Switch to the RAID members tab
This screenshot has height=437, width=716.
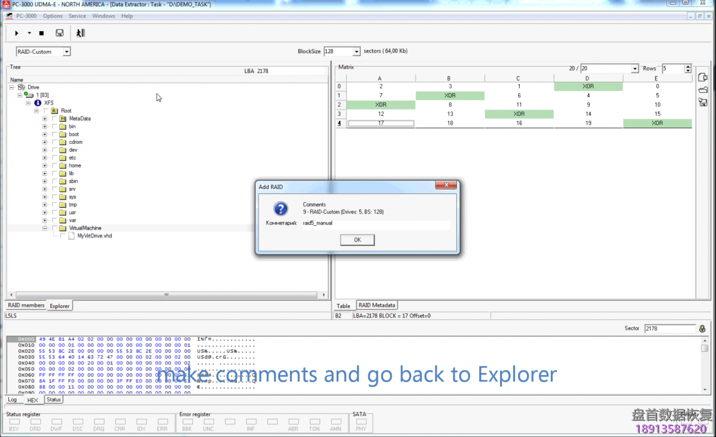pyautogui.click(x=26, y=306)
